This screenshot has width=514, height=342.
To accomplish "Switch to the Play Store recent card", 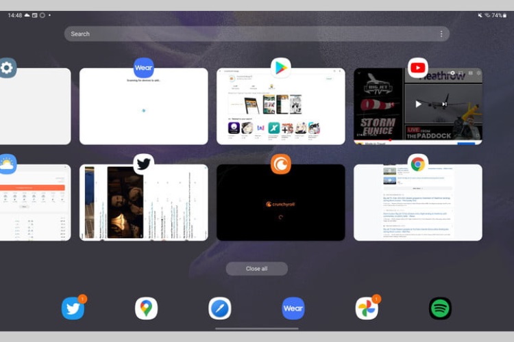I will [281, 106].
